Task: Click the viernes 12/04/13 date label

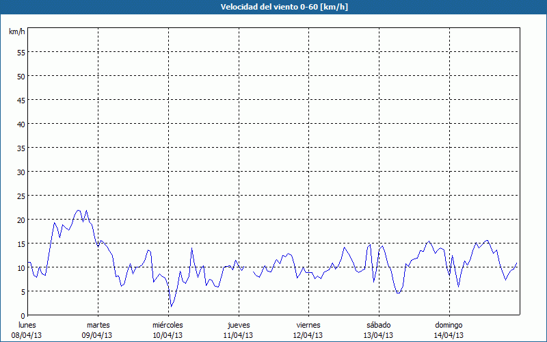Action: [x=308, y=330]
